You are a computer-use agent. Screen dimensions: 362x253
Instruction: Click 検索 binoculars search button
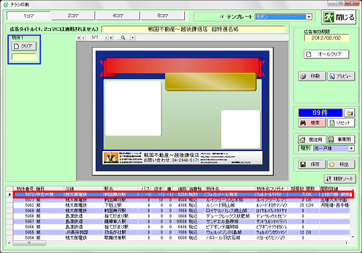[312, 123]
